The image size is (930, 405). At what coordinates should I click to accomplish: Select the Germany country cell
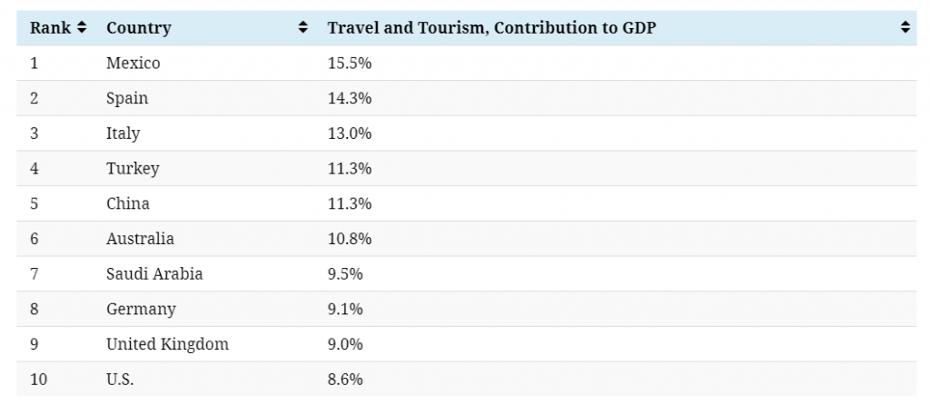[x=141, y=309]
